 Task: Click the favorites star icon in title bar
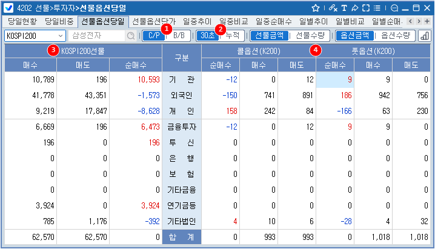(316, 8)
